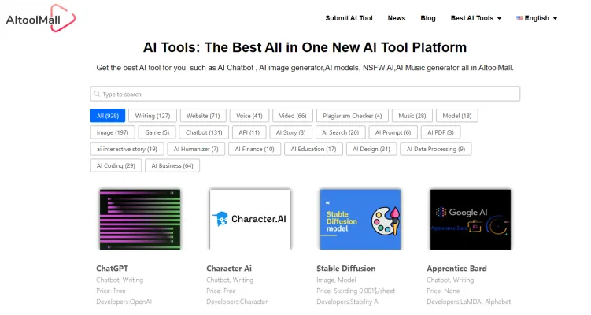The image size is (591, 315).
Task: Filter tools by Chatbot (131)
Action: [204, 132]
